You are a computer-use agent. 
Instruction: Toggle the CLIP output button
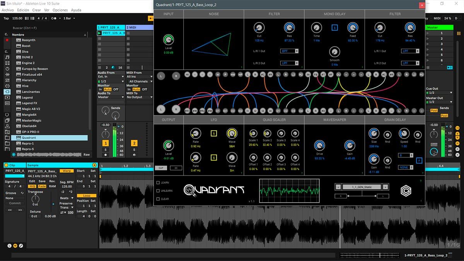pos(161,168)
